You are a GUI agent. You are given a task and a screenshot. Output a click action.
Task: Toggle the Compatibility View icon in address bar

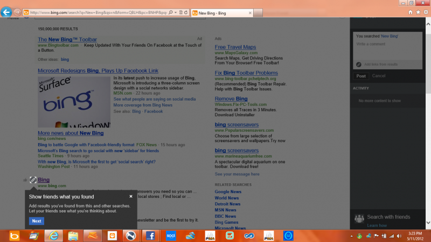[181, 12]
